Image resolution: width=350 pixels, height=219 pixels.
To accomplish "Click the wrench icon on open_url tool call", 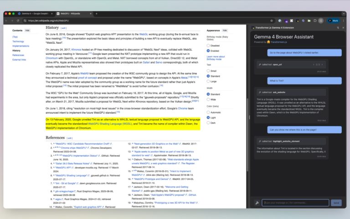I will (x=260, y=65).
